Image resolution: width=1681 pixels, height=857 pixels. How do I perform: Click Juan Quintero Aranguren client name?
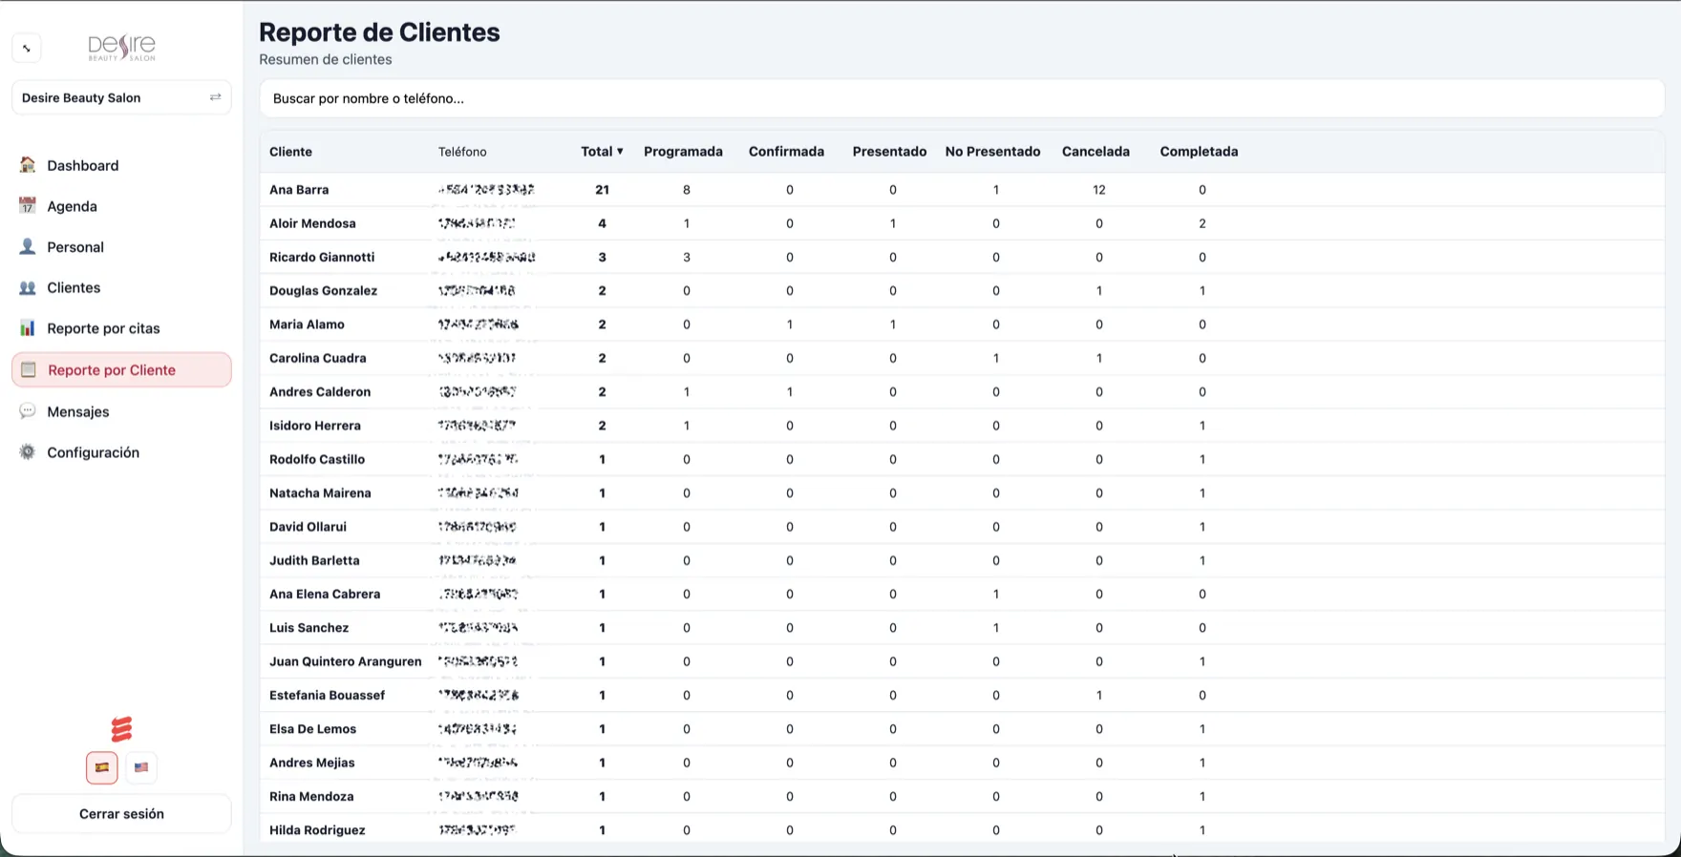tap(345, 661)
